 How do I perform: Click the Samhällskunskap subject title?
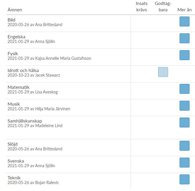(25, 121)
